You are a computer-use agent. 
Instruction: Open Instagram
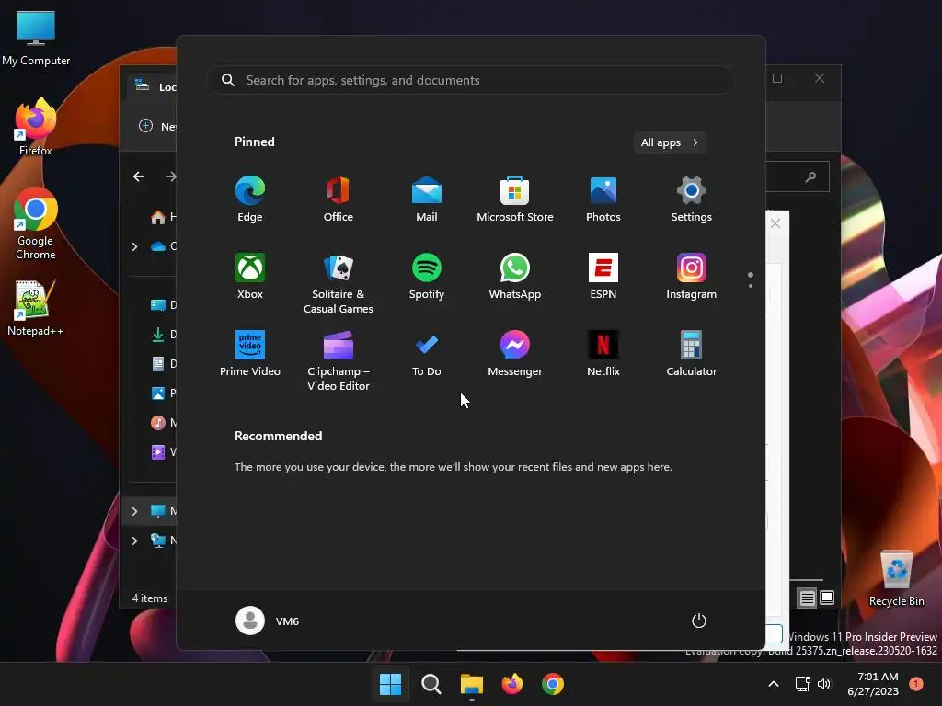tap(692, 276)
